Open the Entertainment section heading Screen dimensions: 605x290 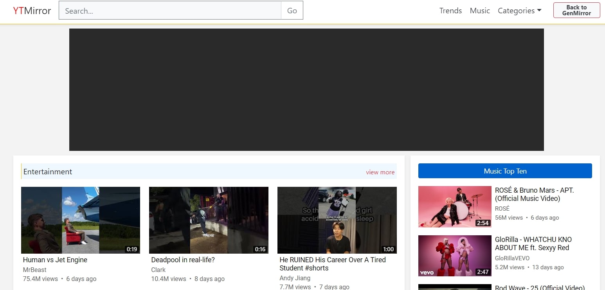[x=48, y=172]
